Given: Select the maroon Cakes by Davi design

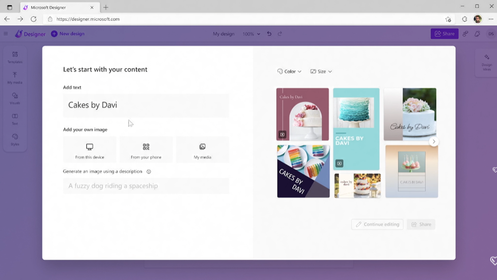Looking at the screenshot, I should 302,114.
